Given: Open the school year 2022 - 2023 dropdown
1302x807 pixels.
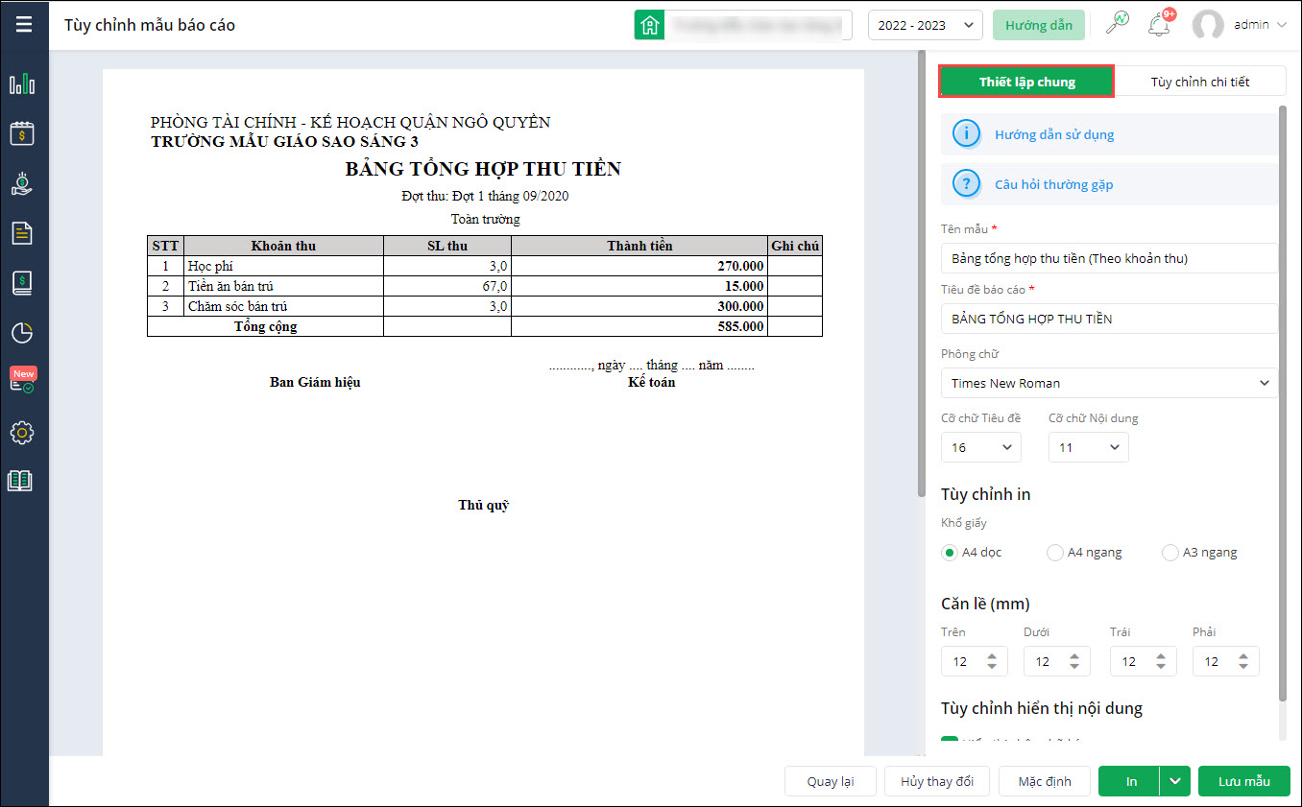Looking at the screenshot, I should [925, 25].
